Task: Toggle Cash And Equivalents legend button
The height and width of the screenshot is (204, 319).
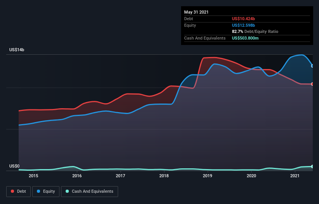Action: pos(89,192)
